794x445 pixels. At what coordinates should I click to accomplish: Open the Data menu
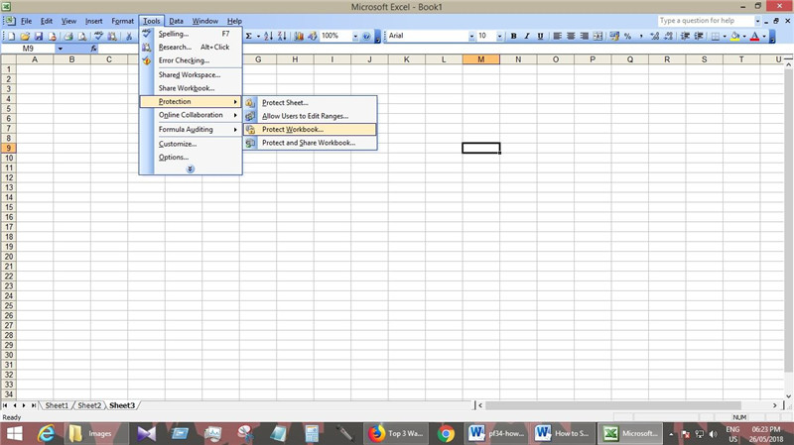point(177,21)
